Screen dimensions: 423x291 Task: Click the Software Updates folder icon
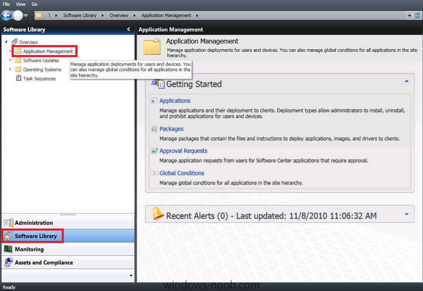[18, 60]
